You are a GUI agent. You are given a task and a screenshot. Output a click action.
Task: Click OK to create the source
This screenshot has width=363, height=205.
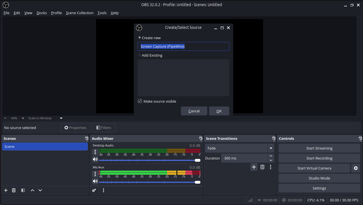click(x=219, y=111)
